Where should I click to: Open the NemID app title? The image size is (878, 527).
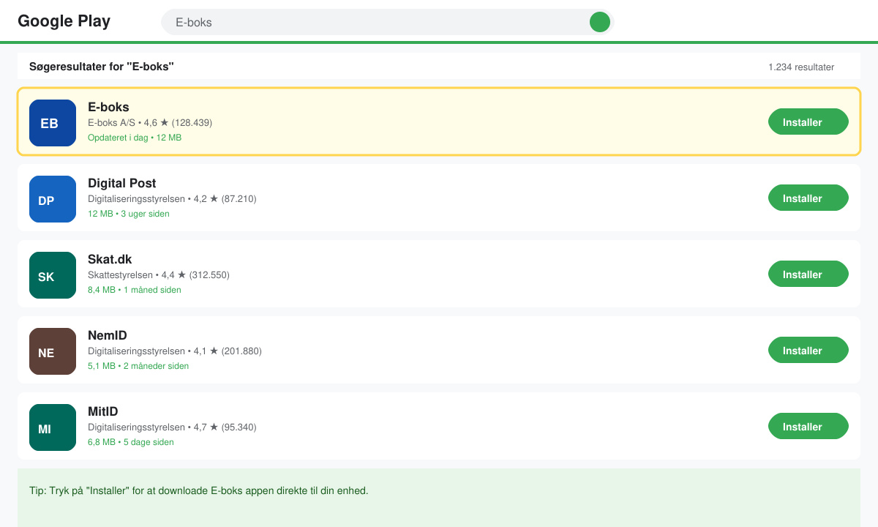(x=108, y=335)
